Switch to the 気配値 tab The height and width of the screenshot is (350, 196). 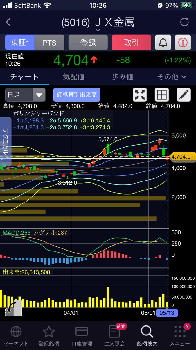pyautogui.click(x=73, y=77)
